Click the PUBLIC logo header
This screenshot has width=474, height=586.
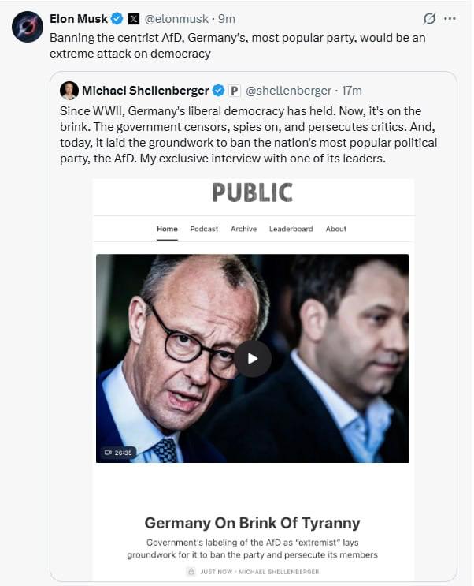(252, 192)
